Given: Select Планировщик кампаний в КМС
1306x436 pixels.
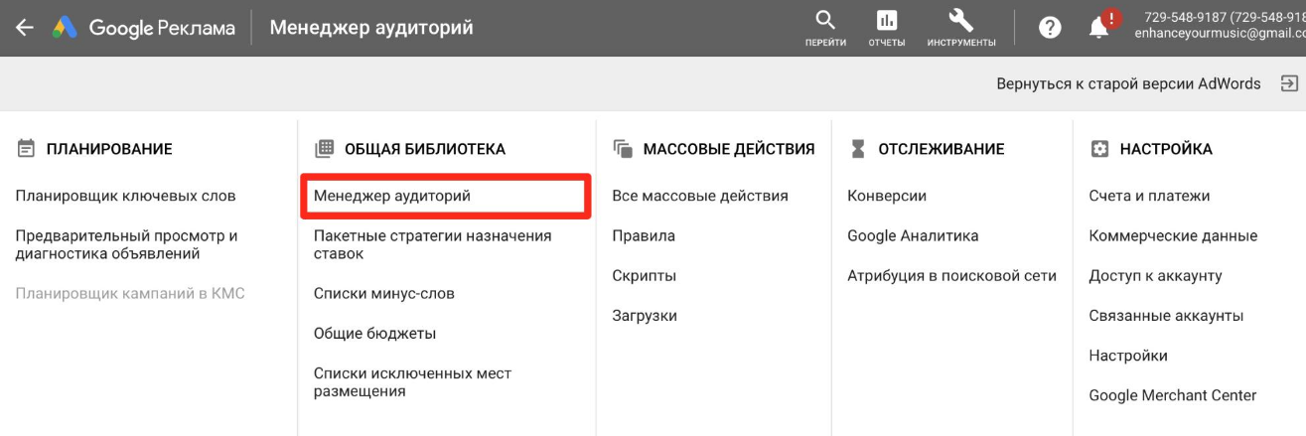Looking at the screenshot, I should coord(130,293).
